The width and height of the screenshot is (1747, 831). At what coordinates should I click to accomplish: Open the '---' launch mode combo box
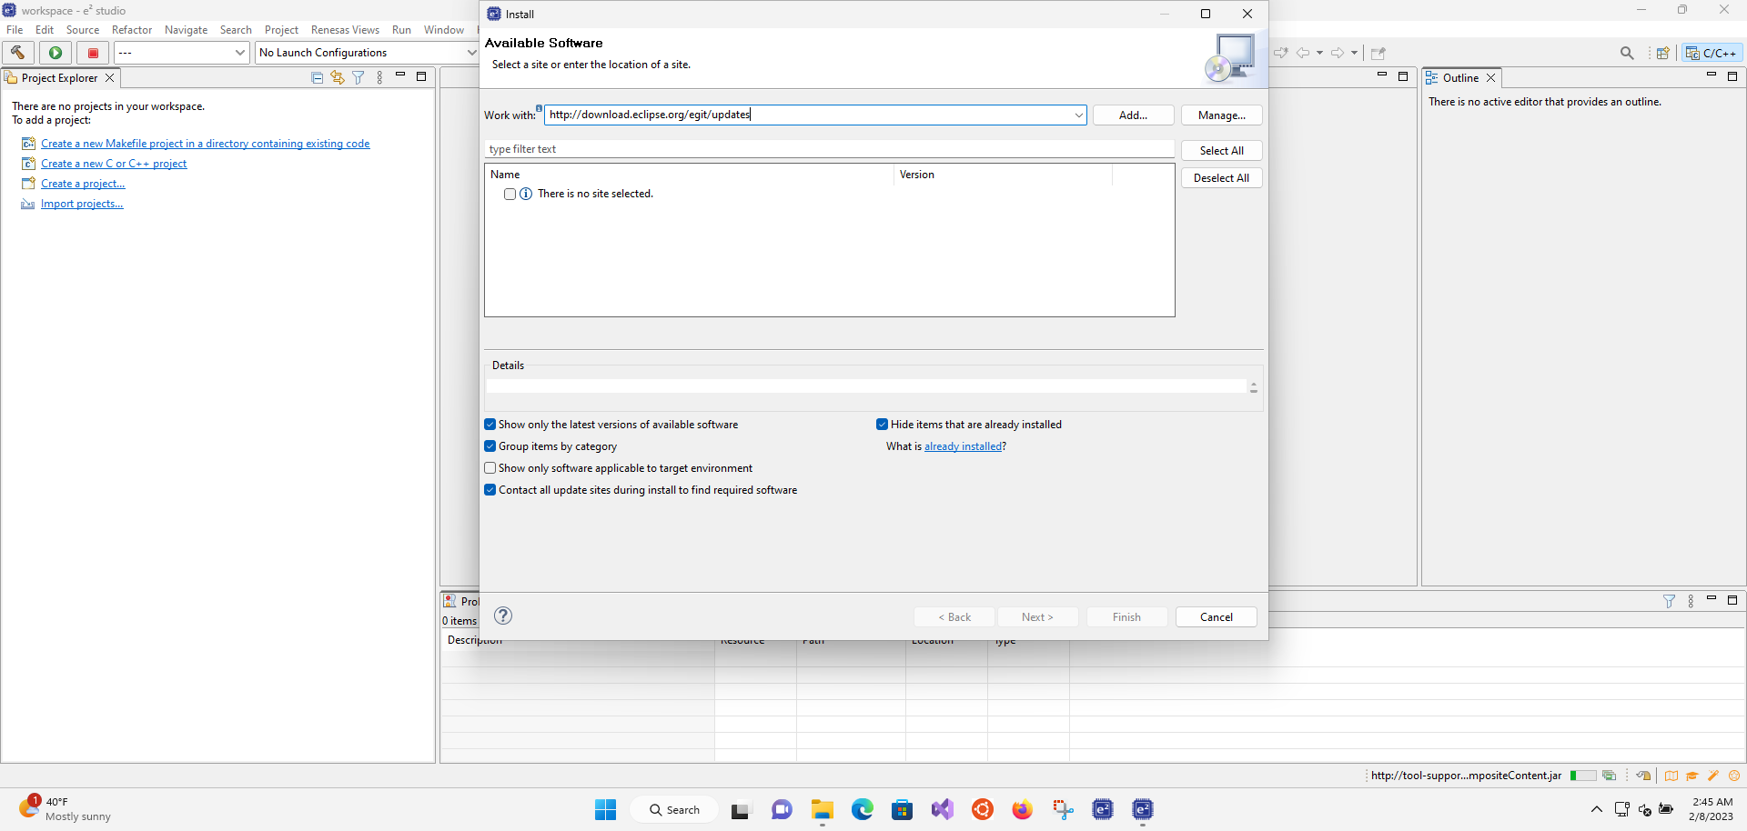[x=182, y=53]
